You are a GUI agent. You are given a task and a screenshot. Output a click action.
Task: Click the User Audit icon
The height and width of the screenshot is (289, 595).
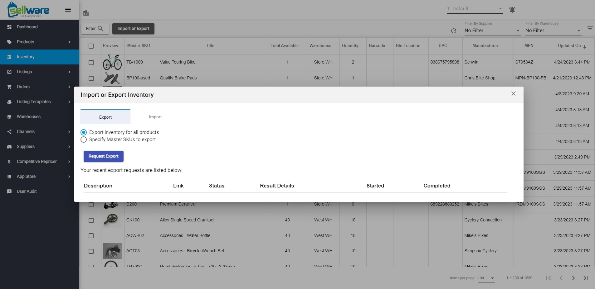9,192
